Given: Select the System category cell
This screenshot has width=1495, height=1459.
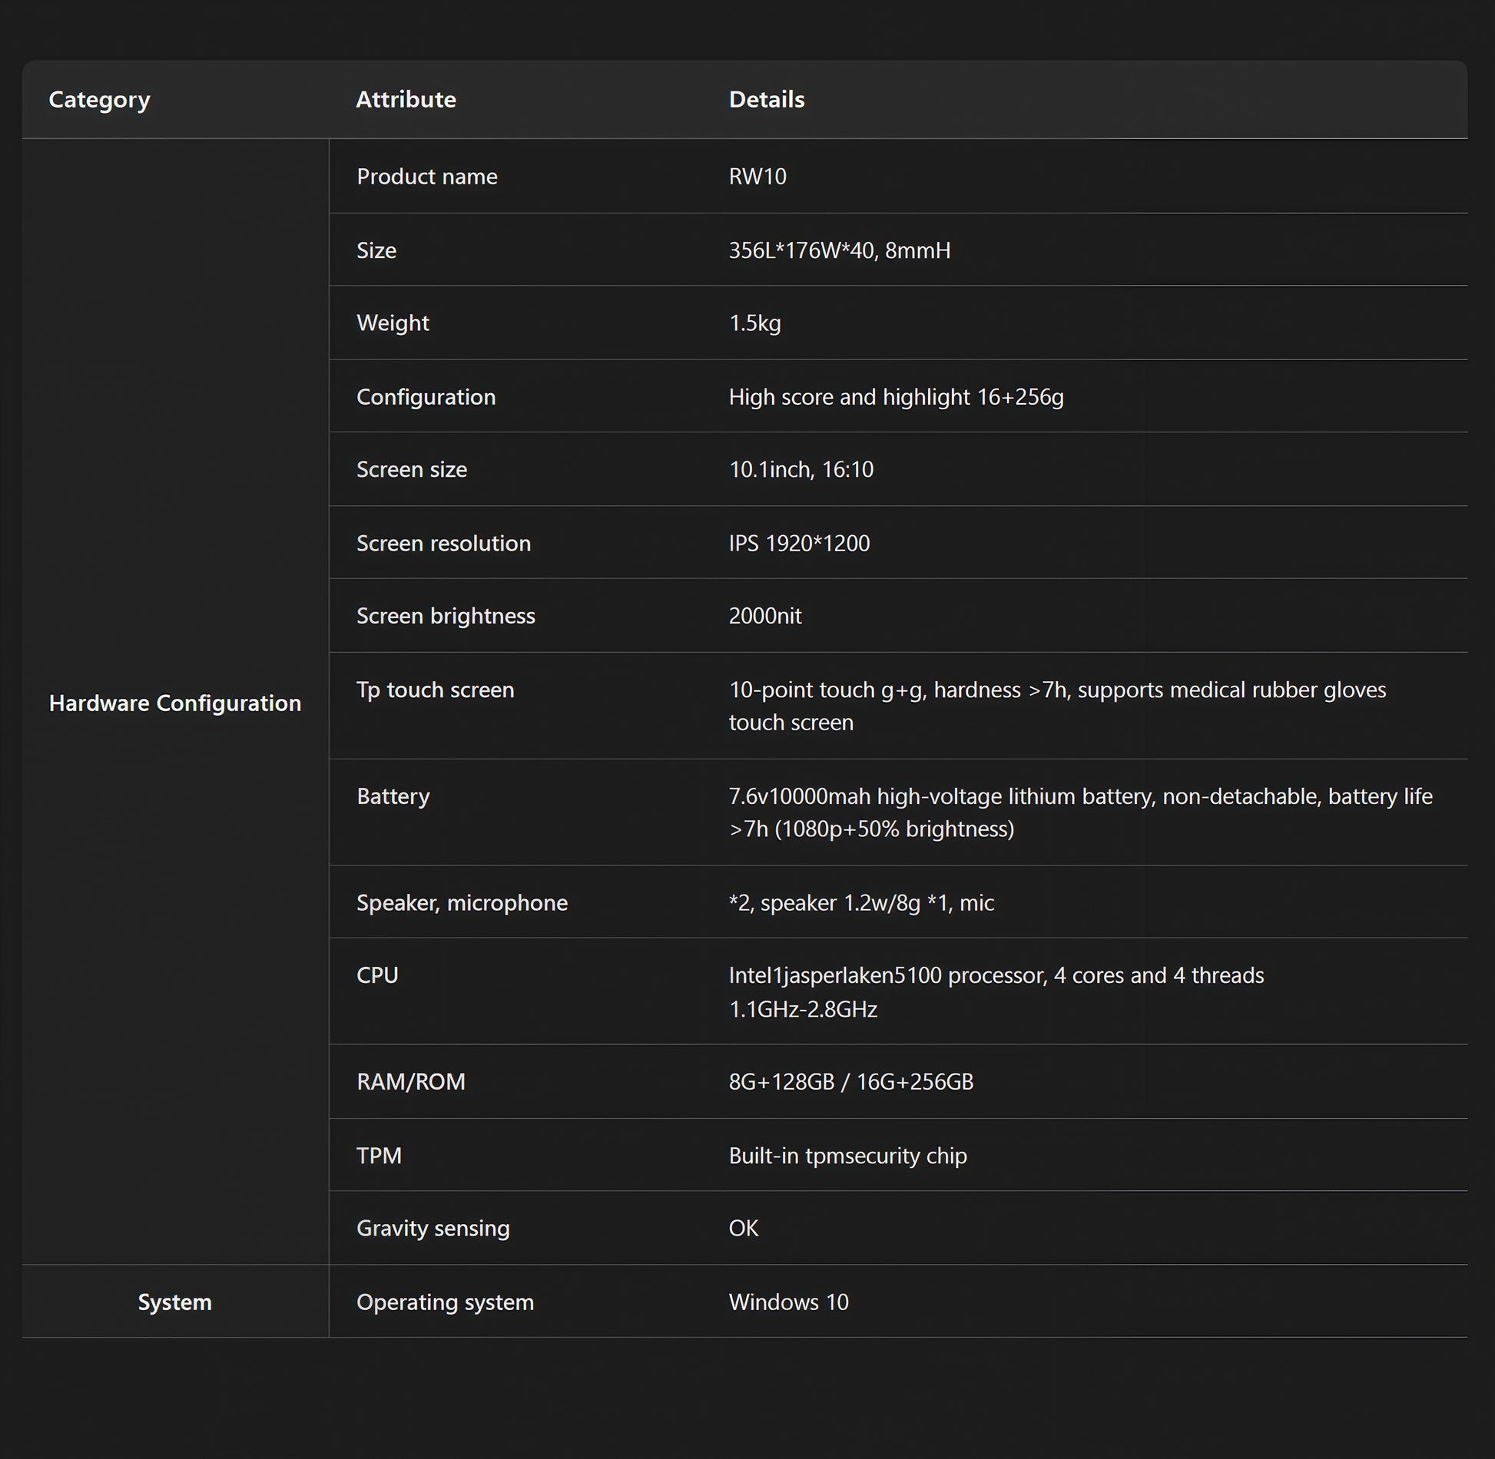Looking at the screenshot, I should (175, 1302).
